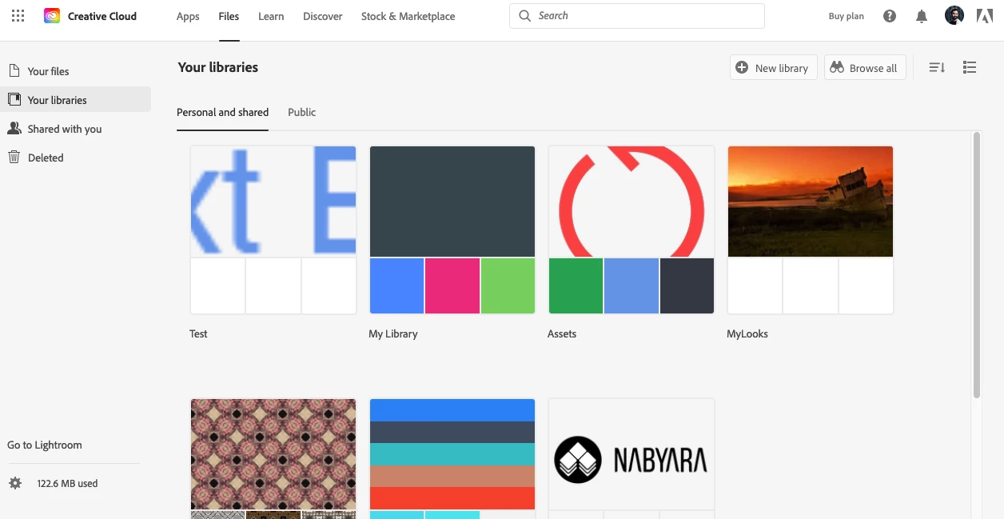Select Your libraries in sidebar

click(75, 99)
